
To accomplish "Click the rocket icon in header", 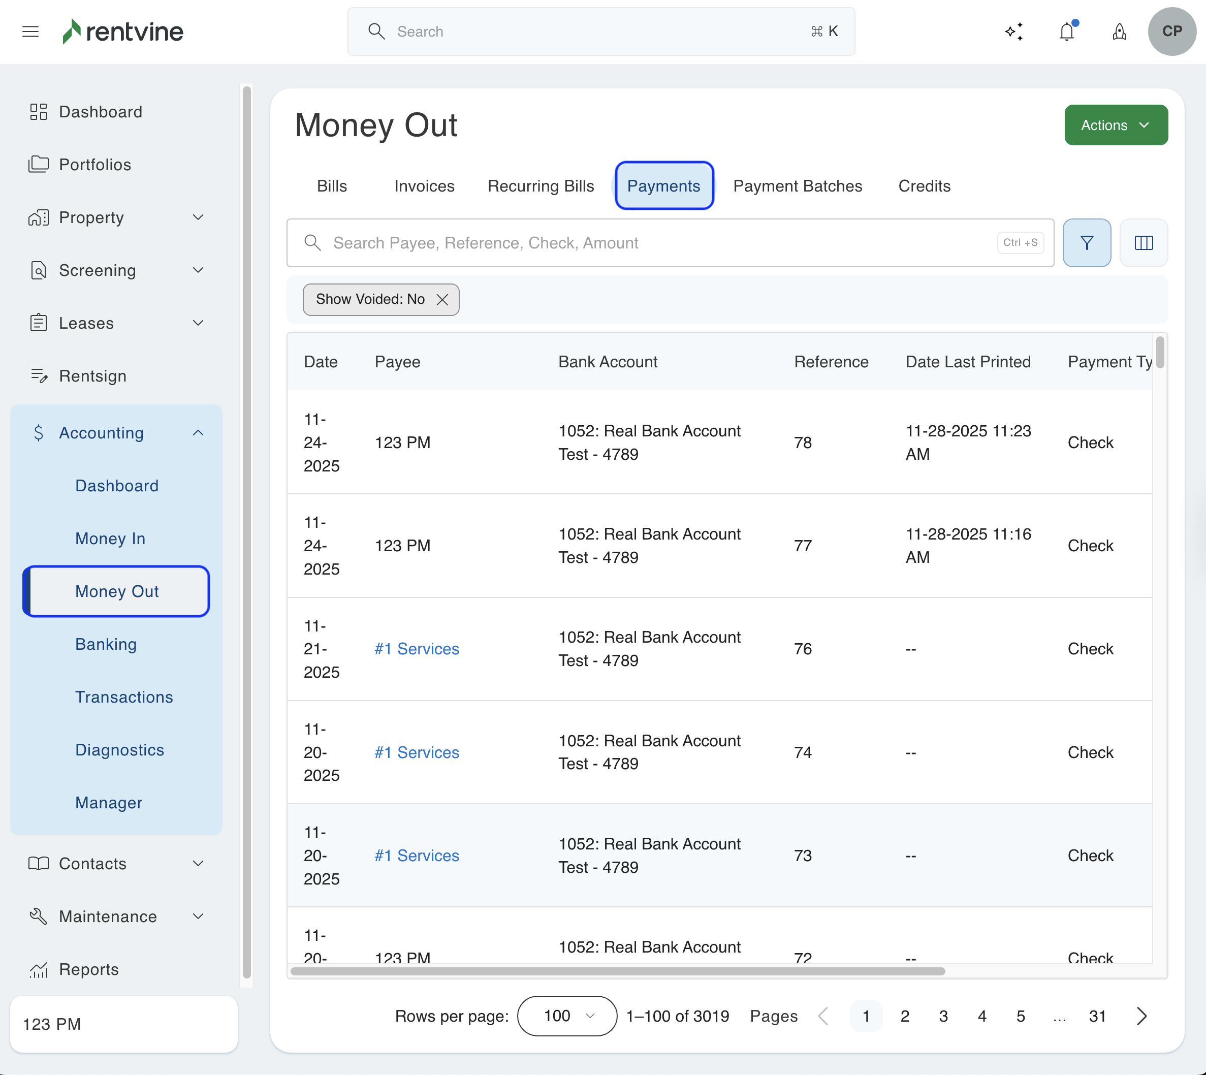I will click(1119, 31).
